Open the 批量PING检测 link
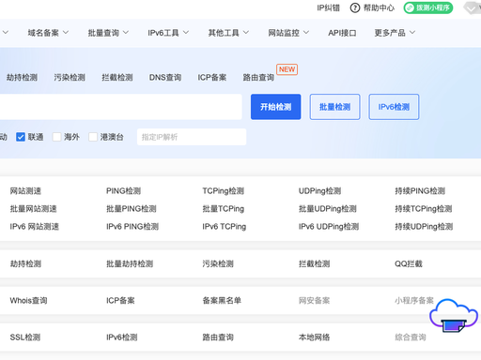Image resolution: width=481 pixels, height=360 pixels. pyautogui.click(x=132, y=209)
